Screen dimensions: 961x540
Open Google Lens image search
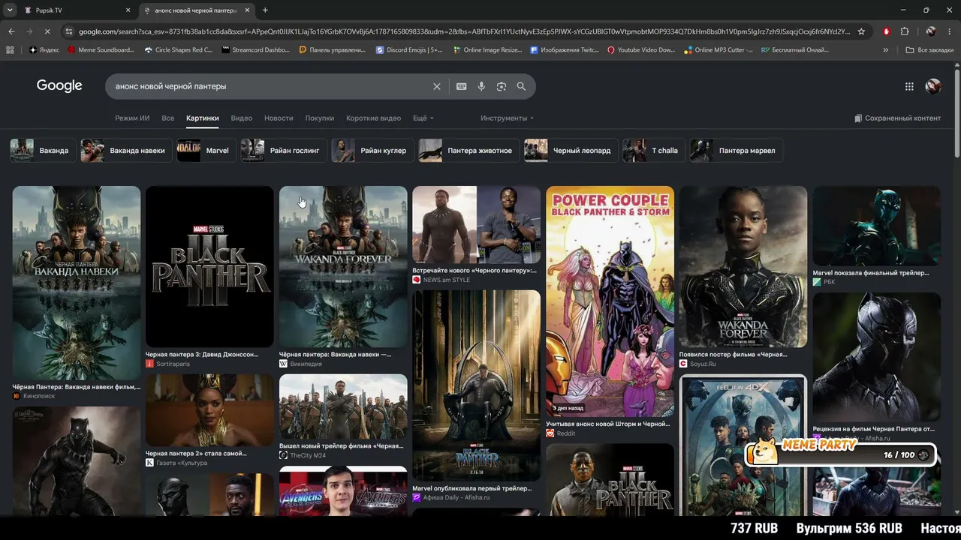tap(502, 86)
